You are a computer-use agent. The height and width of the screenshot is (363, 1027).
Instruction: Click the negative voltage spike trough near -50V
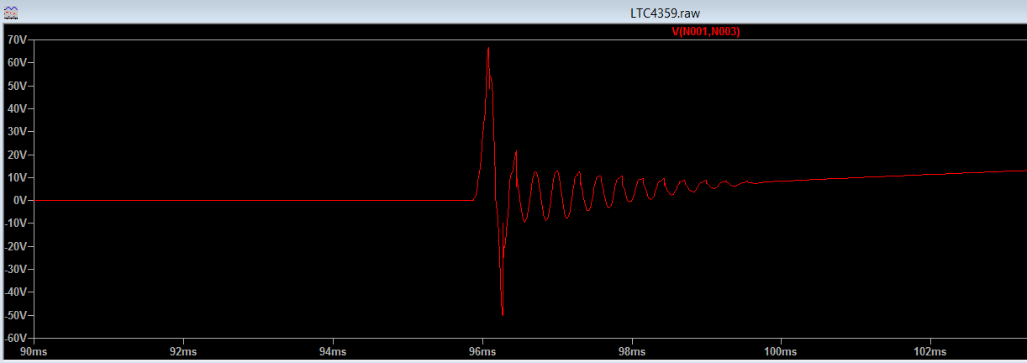503,314
